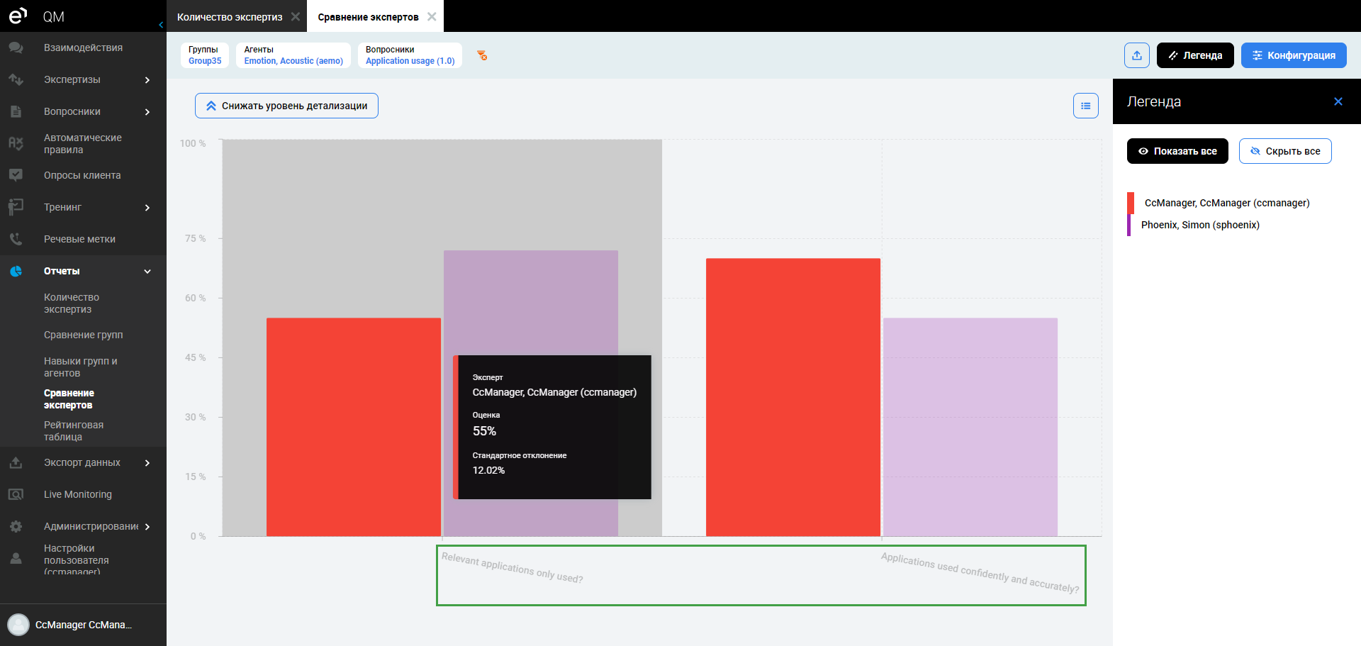Open the Конфигурация settings

[1294, 55]
